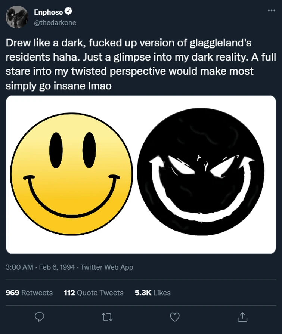Image resolution: width=282 pixels, height=334 pixels.
Task: Click the retweet arrows icon
Action: point(107,317)
